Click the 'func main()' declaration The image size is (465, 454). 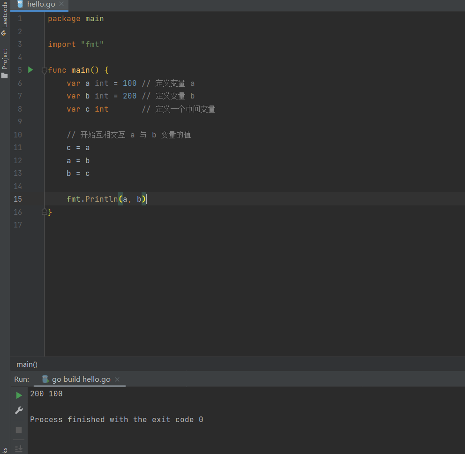(x=73, y=70)
